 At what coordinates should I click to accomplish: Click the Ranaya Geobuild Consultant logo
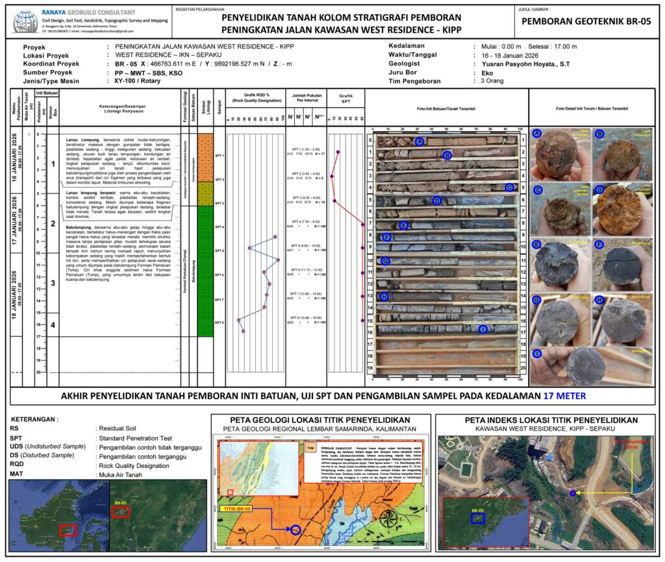click(x=25, y=21)
